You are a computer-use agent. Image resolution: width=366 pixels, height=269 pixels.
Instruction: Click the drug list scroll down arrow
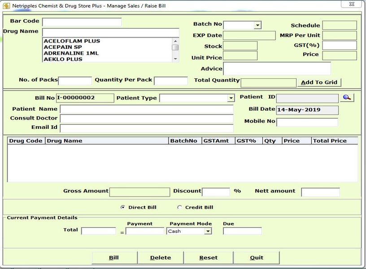coord(175,59)
